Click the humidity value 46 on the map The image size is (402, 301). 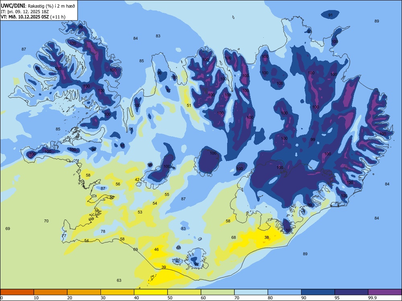156,250
